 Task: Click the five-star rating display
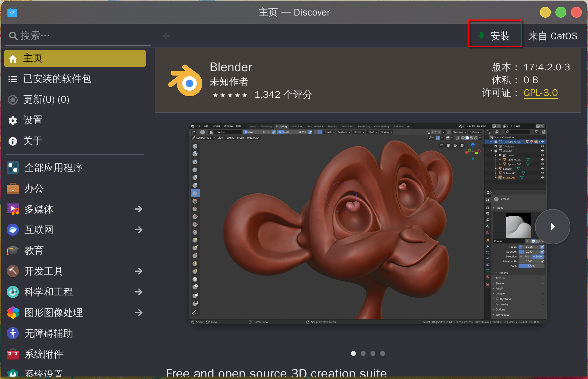(x=230, y=95)
